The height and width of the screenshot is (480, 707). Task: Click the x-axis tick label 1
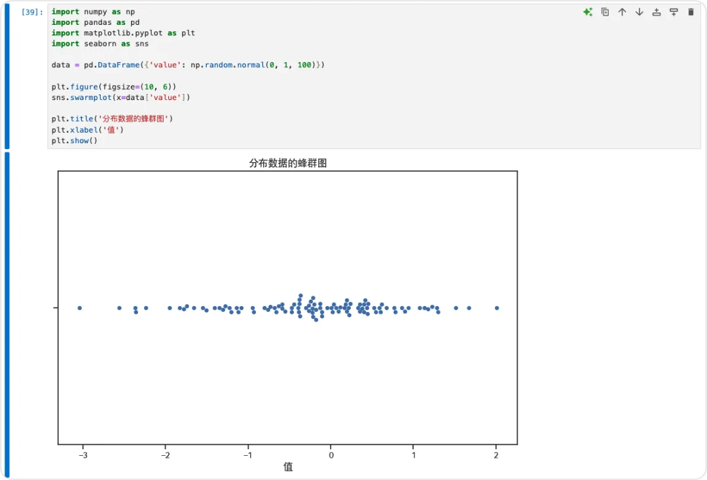(x=414, y=455)
